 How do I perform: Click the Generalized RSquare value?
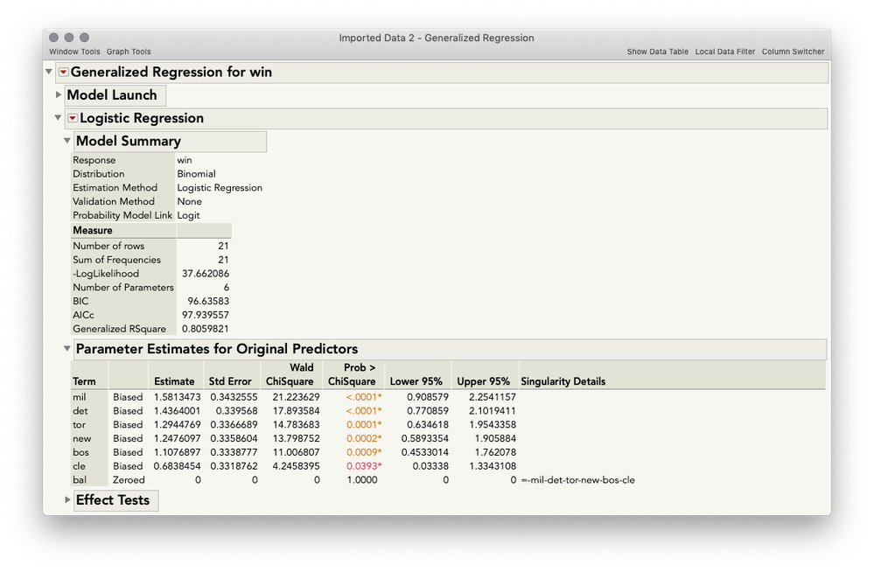click(205, 329)
